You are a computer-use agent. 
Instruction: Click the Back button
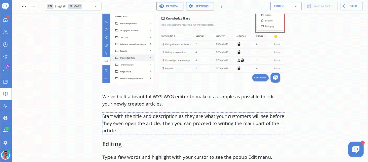351,6
